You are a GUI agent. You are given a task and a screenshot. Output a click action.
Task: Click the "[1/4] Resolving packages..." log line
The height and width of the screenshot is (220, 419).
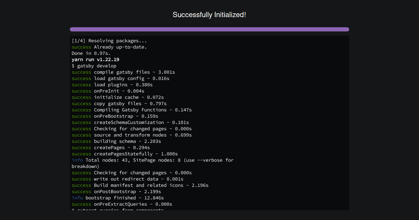[x=109, y=41]
